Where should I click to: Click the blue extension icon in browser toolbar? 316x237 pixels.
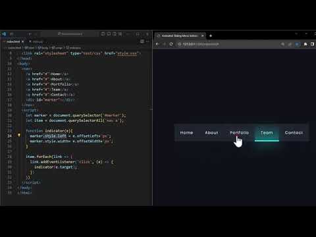[x=298, y=44]
